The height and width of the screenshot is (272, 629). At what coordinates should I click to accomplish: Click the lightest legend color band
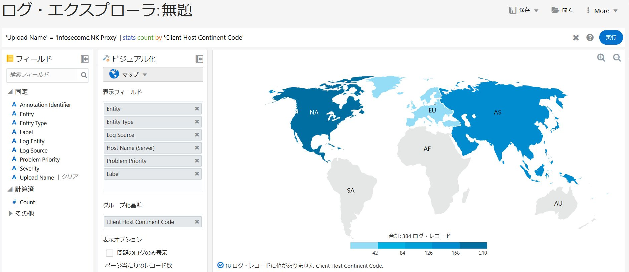[364, 246]
